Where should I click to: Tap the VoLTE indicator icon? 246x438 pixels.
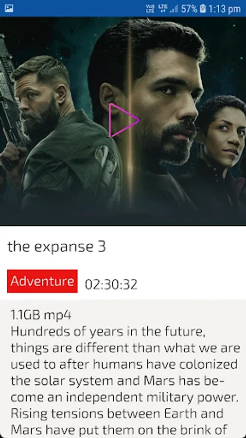click(150, 9)
